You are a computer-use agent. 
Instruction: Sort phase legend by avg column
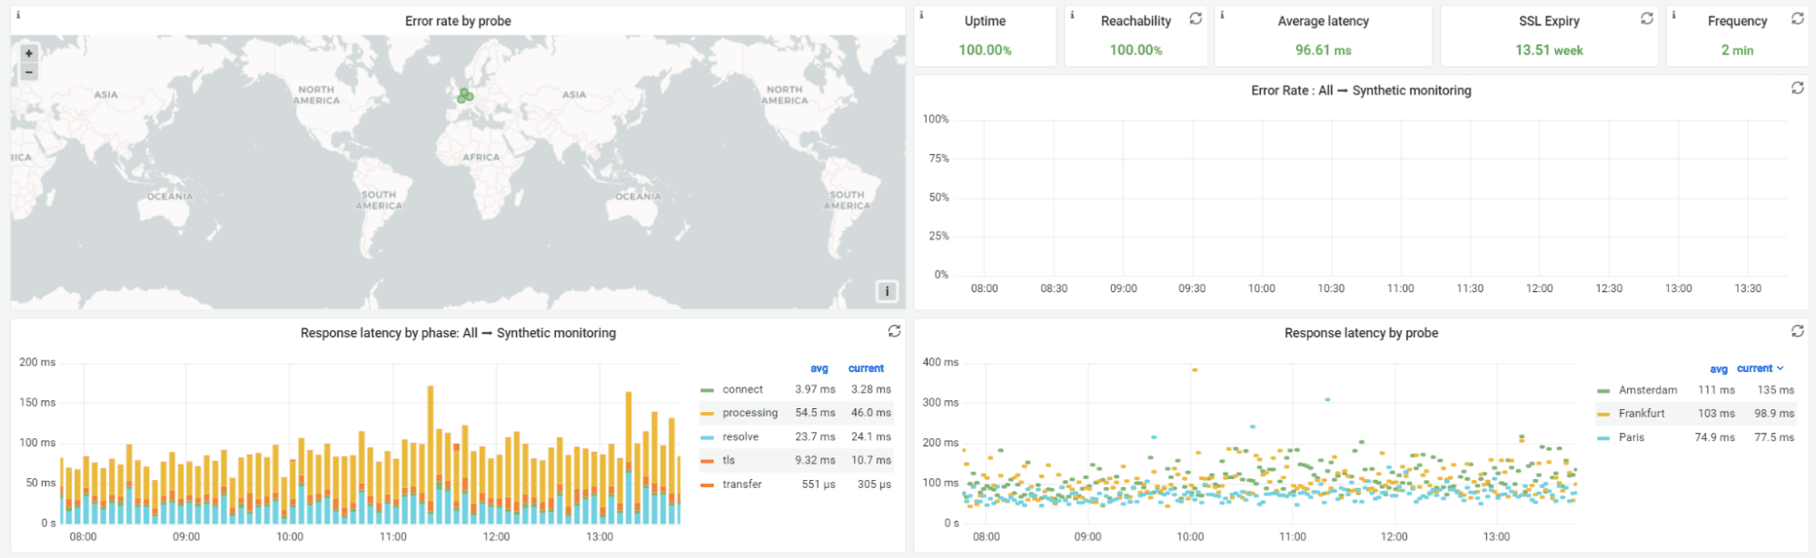point(819,368)
